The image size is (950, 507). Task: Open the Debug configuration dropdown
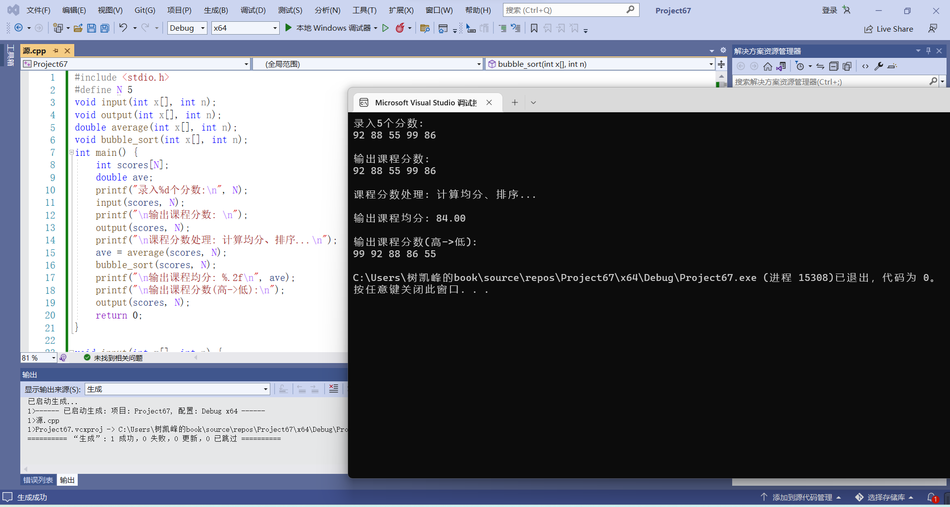(187, 28)
